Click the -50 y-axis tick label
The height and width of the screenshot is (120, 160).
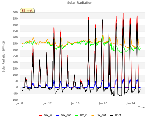pyautogui.click(x=15, y=94)
